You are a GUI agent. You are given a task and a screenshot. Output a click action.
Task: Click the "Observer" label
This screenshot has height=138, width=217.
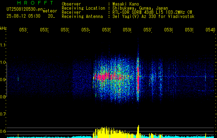[x=71, y=4]
